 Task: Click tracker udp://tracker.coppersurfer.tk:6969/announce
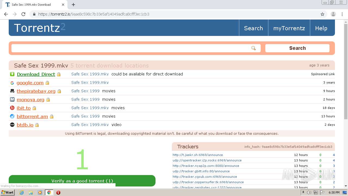[x=208, y=182]
